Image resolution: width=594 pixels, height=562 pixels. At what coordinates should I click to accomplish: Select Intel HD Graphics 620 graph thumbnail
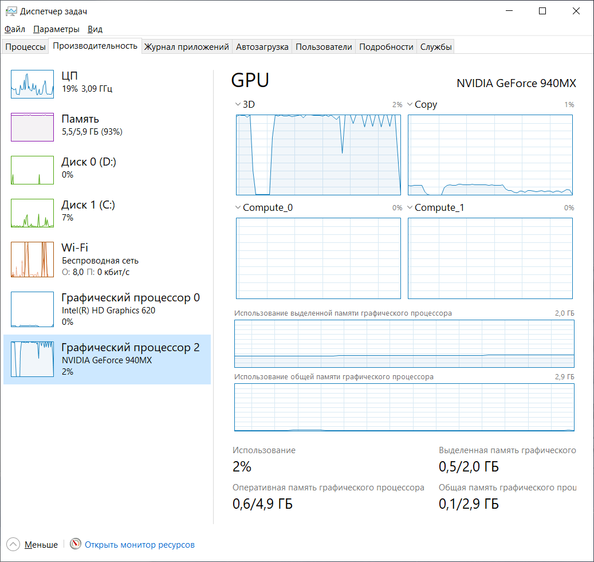pos(32,309)
